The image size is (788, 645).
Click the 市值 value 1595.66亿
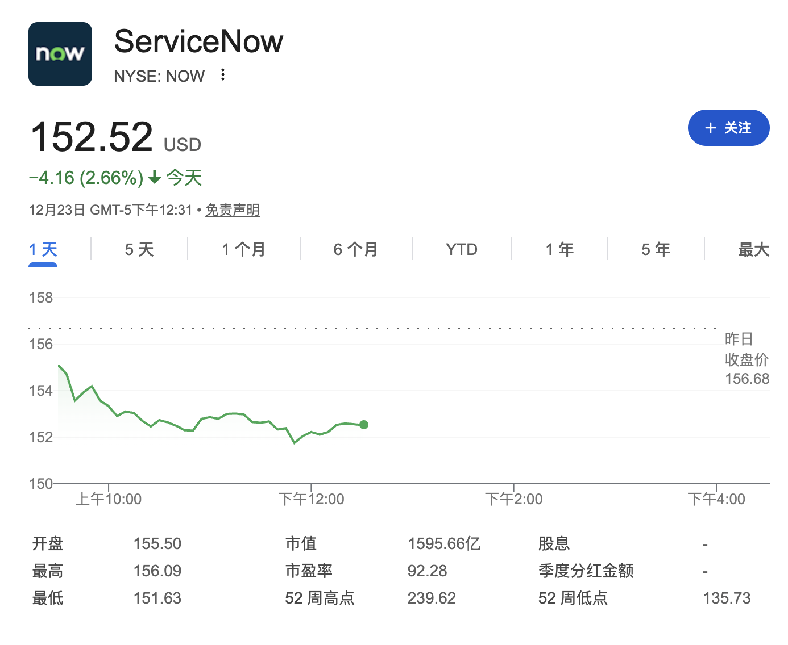point(444,544)
